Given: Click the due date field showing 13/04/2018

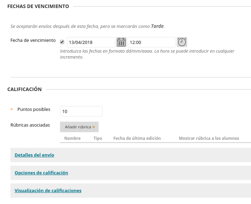Looking at the screenshot, I should 91,42.
